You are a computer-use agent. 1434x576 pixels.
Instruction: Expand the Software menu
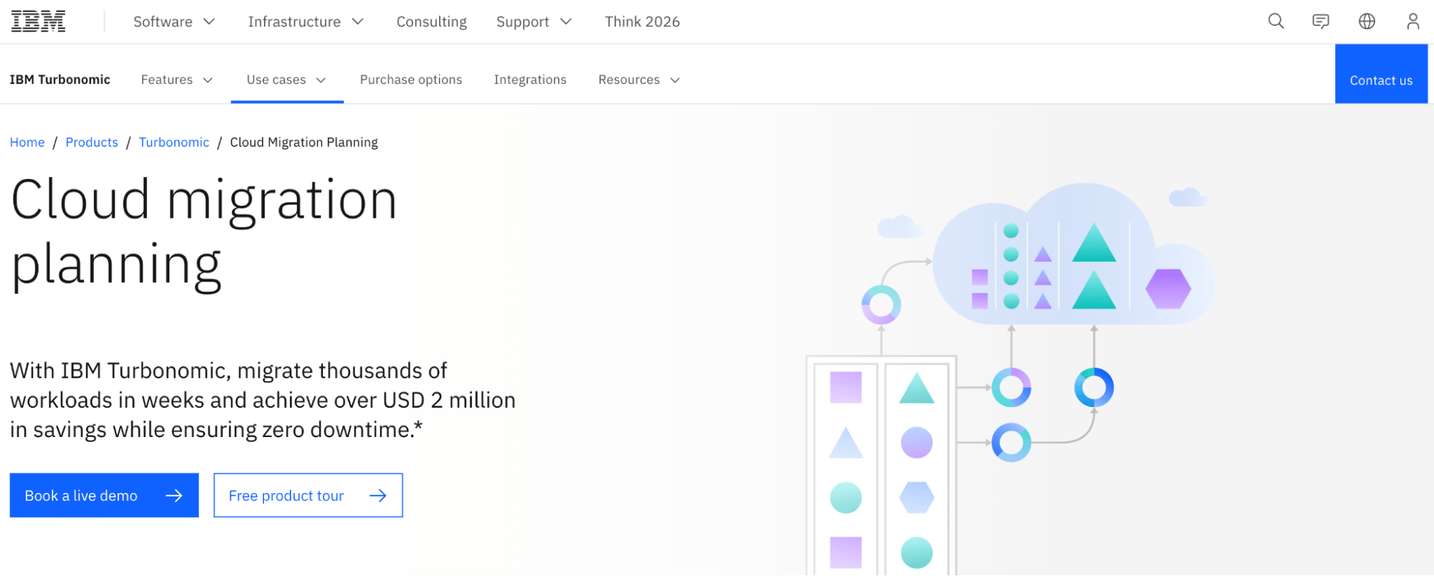coord(174,21)
